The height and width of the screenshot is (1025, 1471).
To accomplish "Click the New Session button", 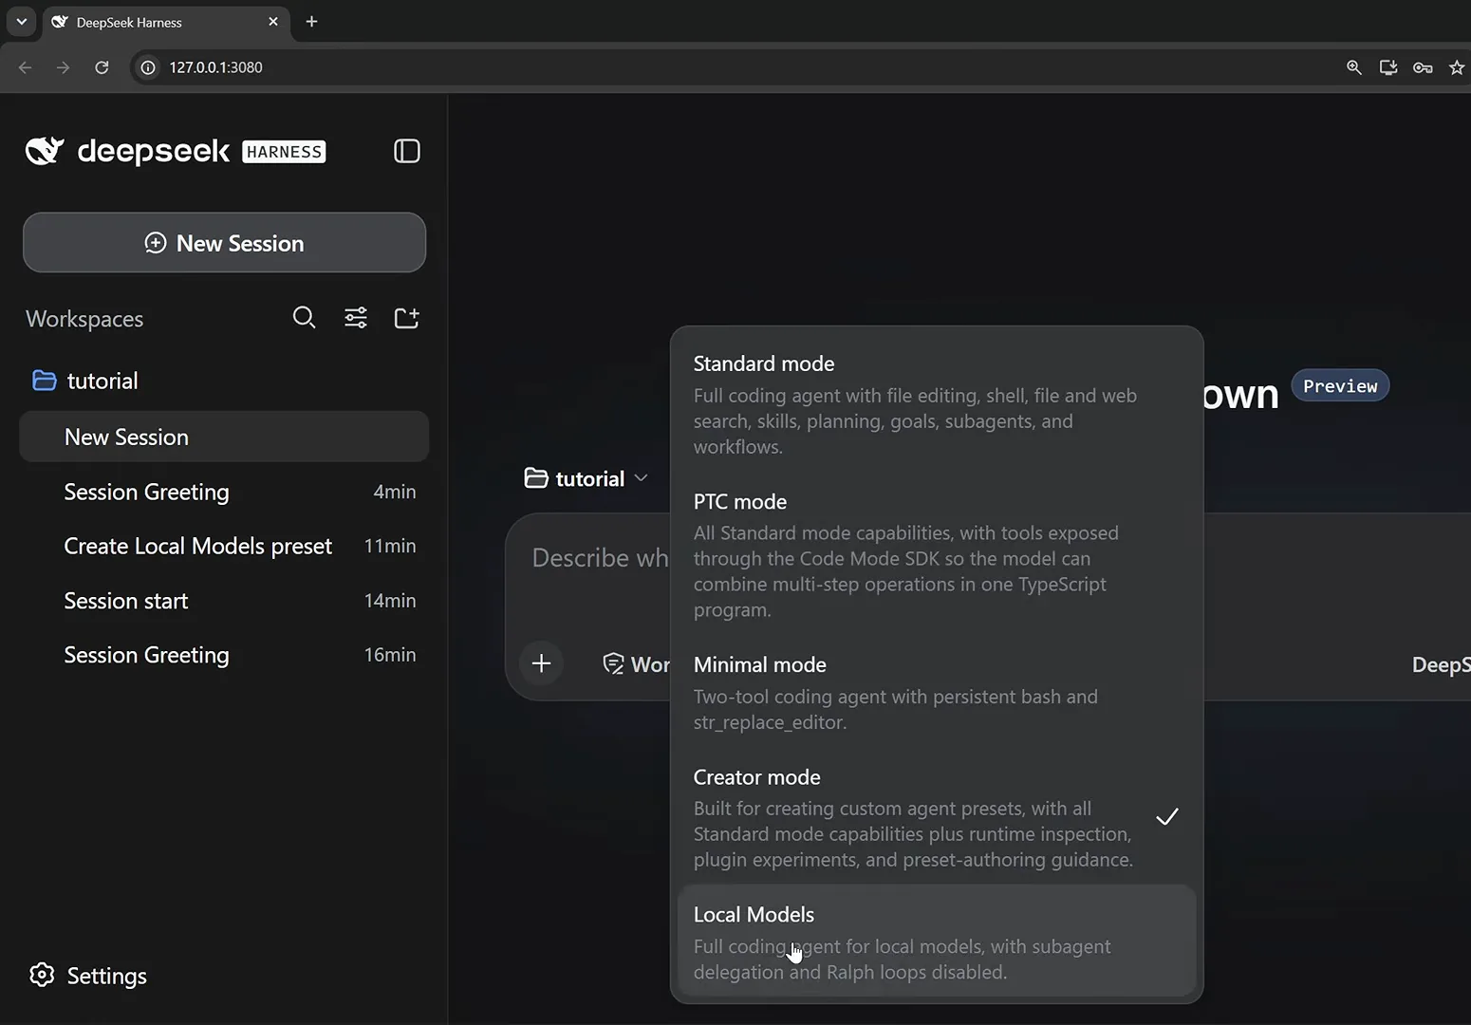I will (224, 243).
